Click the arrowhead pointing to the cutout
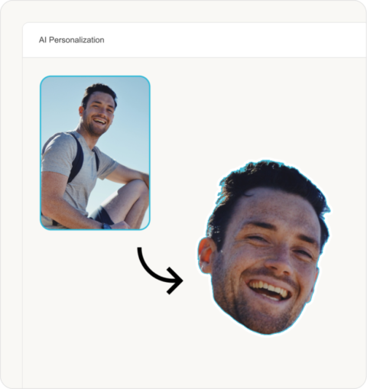 tap(175, 280)
